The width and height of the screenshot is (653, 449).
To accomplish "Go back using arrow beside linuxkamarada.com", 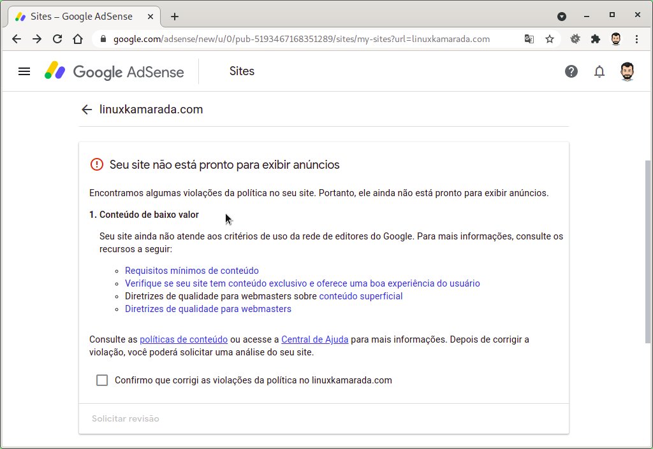I will click(x=87, y=110).
